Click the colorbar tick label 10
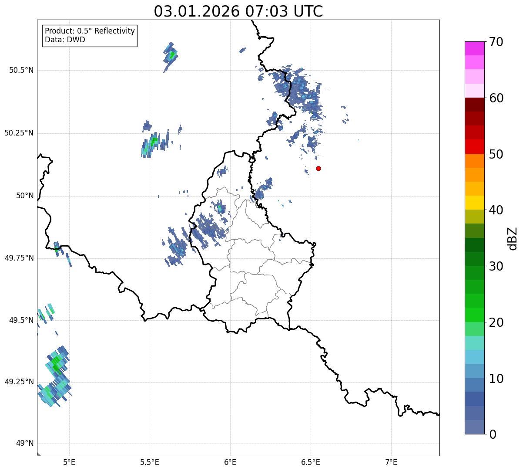This screenshot has height=471, width=523. 496,378
